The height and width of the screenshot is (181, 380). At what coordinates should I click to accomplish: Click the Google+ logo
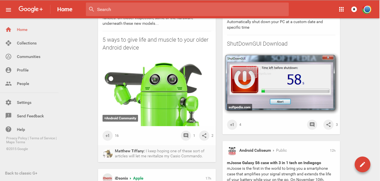[31, 9]
